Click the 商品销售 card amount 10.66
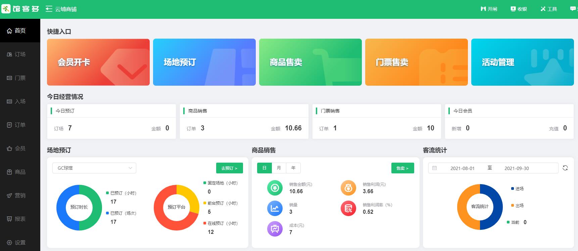Viewport: 578px width, 251px height. click(x=293, y=128)
